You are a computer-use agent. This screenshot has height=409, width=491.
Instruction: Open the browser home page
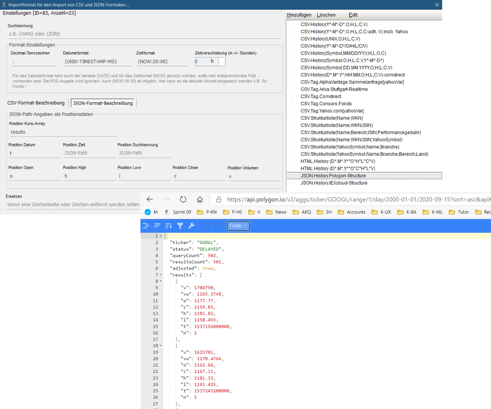[200, 199]
